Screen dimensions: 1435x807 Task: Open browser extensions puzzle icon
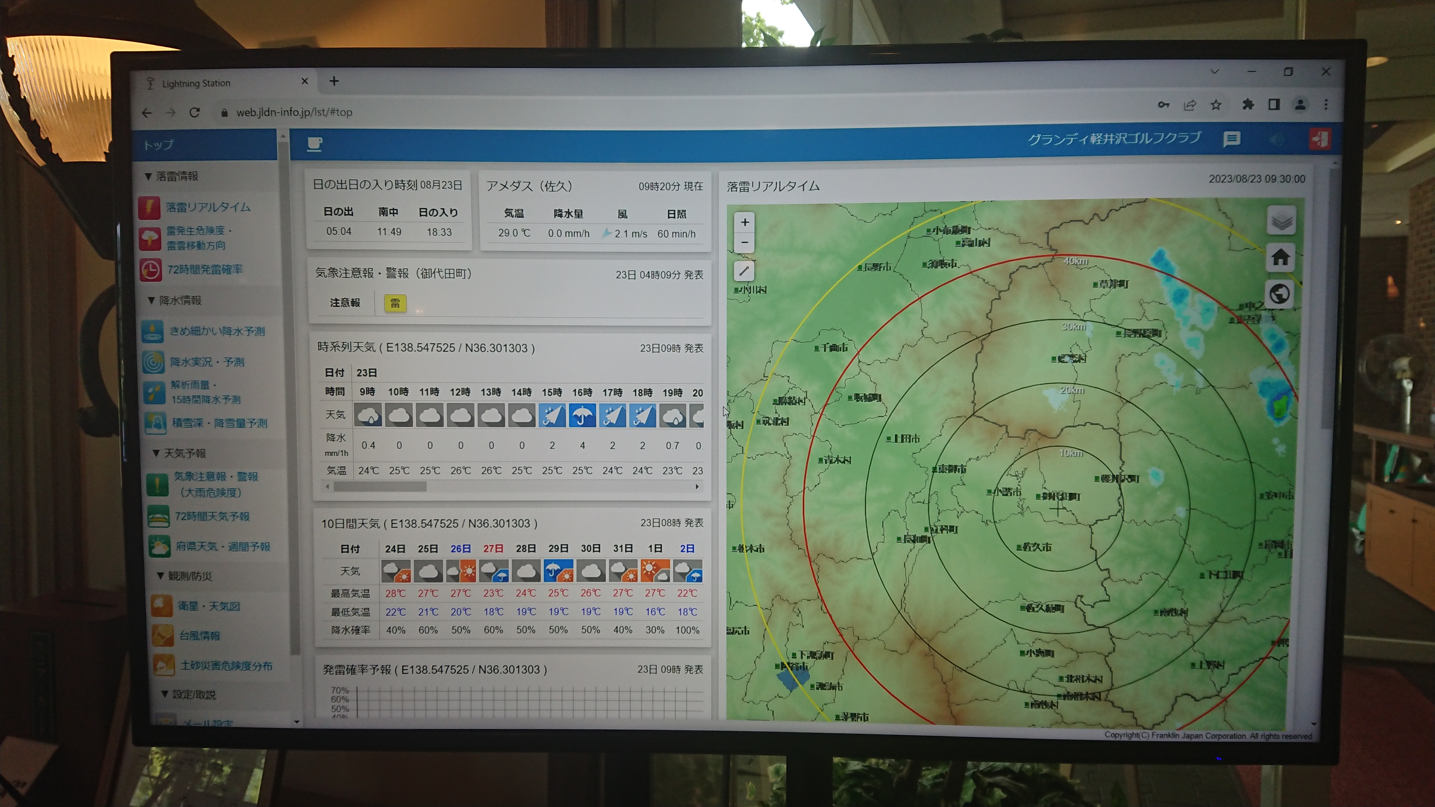point(1248,104)
